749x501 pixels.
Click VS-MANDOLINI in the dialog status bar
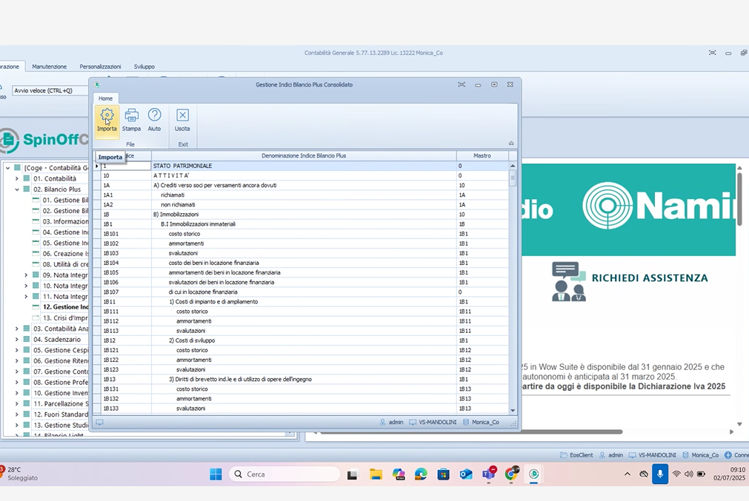433,423
